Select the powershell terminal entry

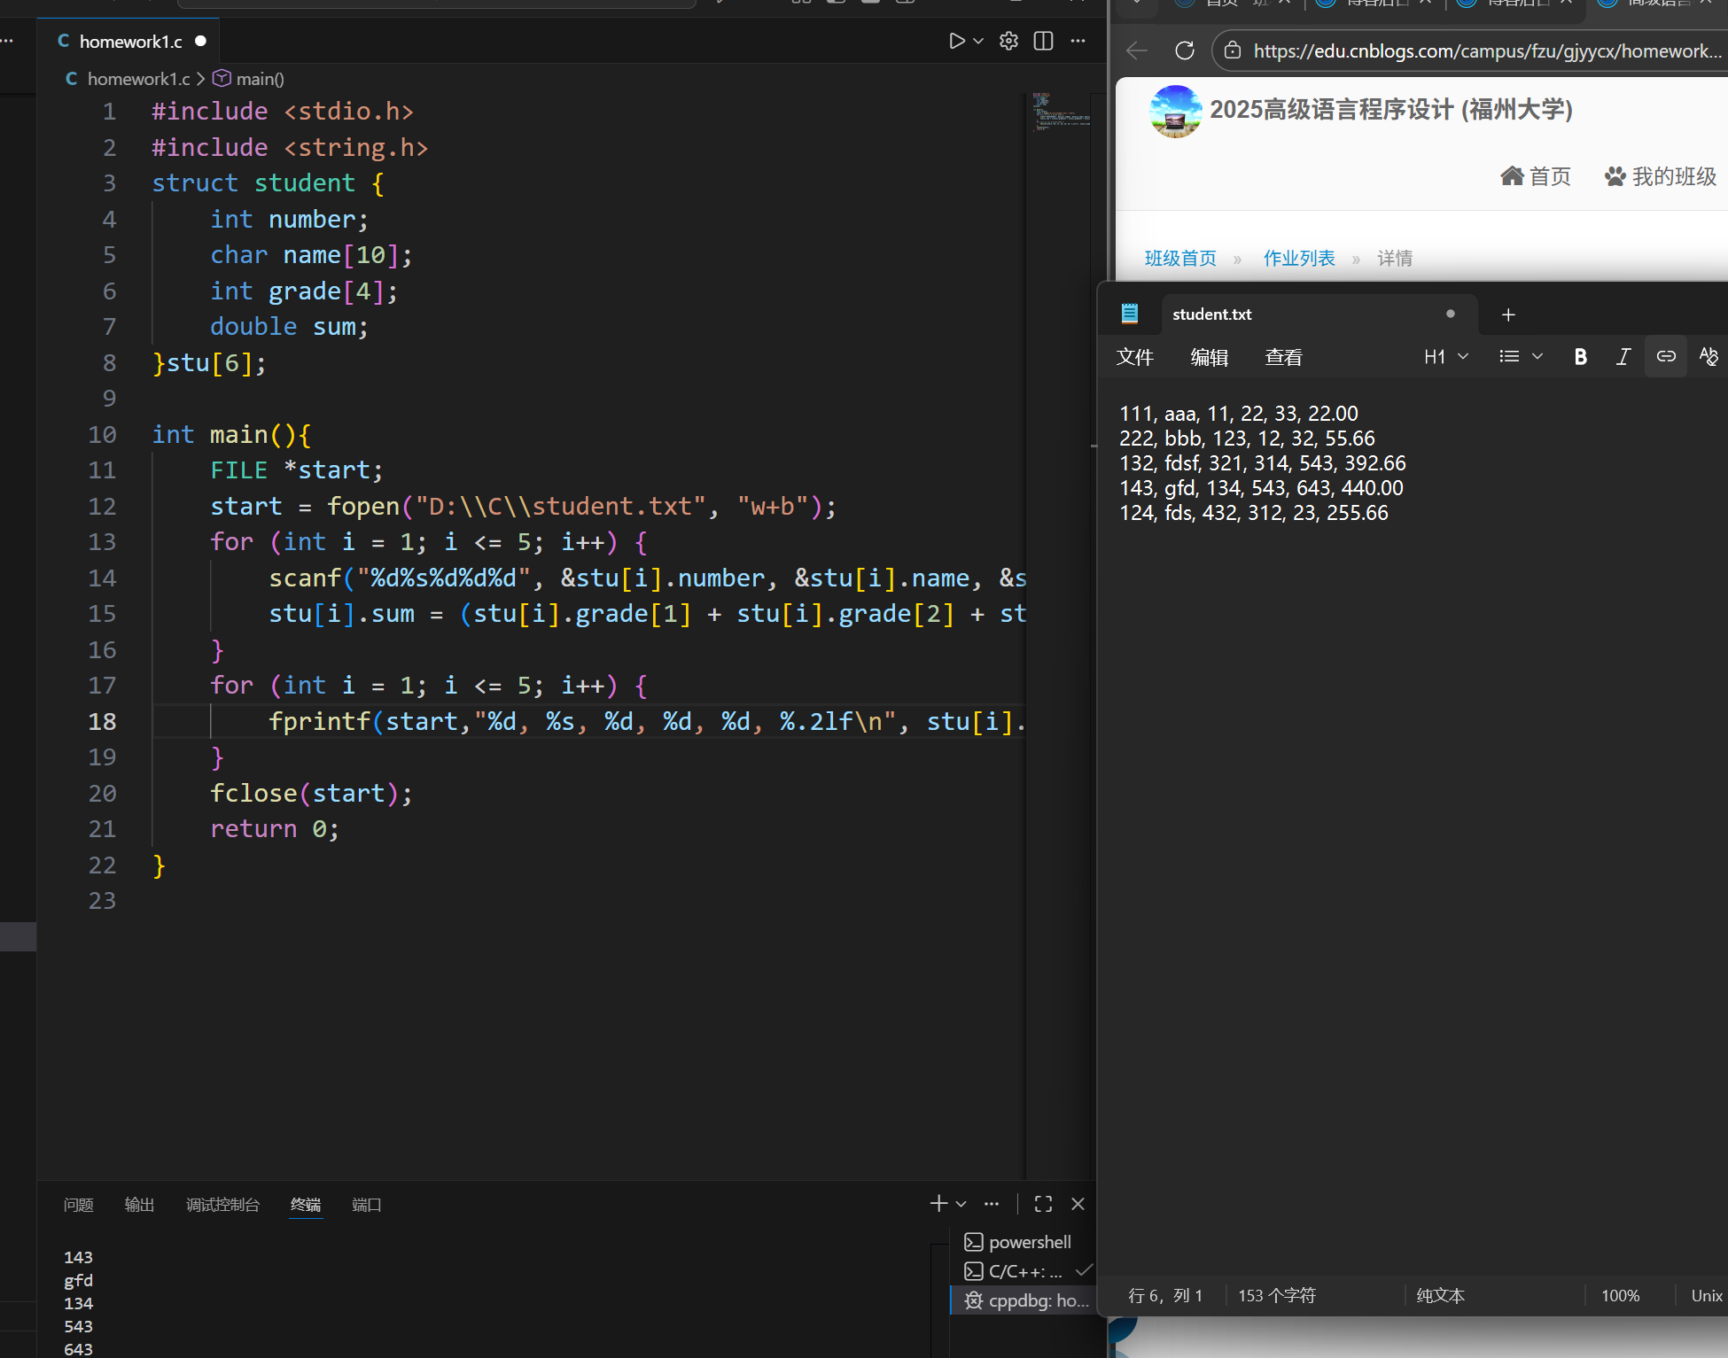(x=1028, y=1242)
